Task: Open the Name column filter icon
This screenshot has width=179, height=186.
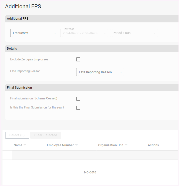Action: [25, 145]
